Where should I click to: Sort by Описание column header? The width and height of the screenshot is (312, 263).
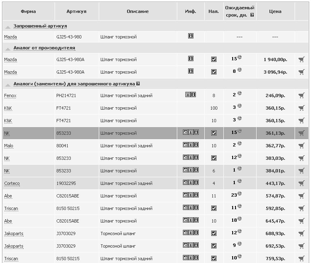[138, 11]
